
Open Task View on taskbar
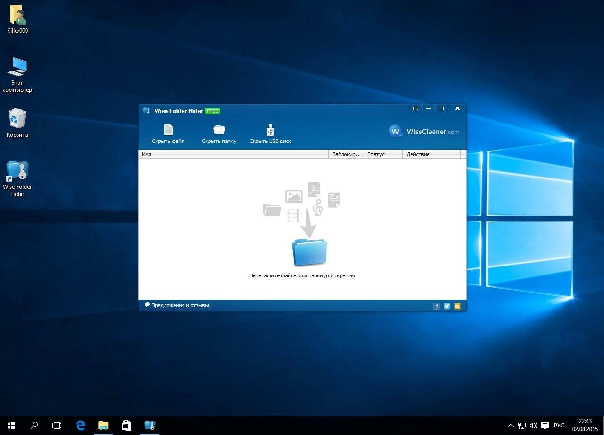coord(57,426)
